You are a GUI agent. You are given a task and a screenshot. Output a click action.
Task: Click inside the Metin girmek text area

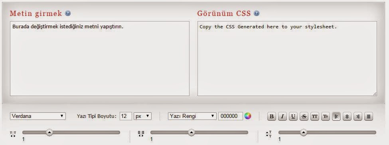(99, 59)
